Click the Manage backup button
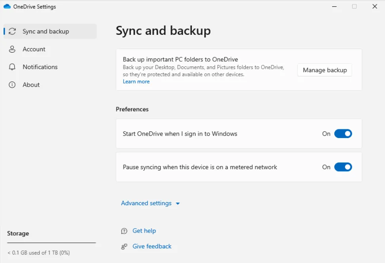385x263 pixels. (x=324, y=70)
